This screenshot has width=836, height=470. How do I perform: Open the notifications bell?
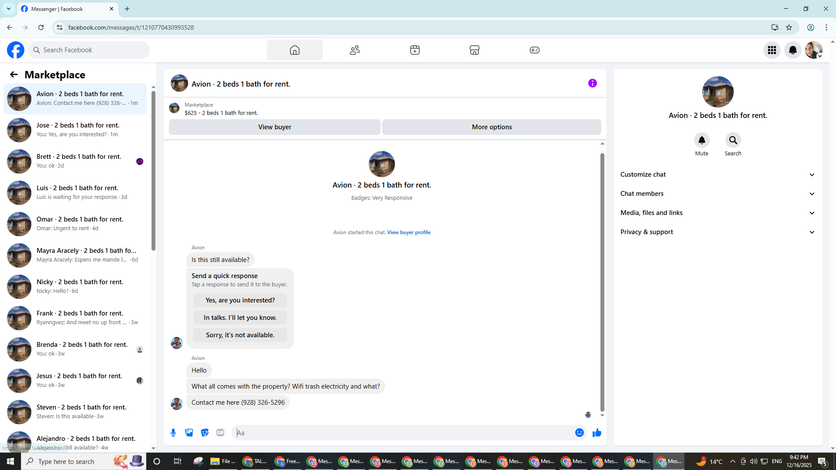coord(793,50)
